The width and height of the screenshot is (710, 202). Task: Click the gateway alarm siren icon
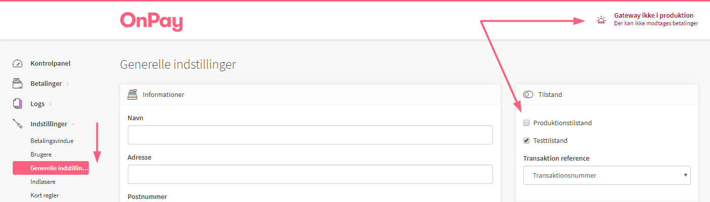(x=601, y=20)
